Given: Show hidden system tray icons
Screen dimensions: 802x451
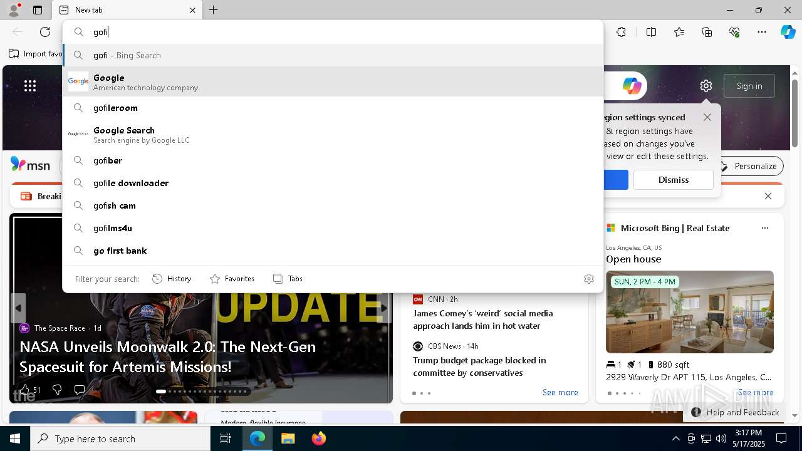Looking at the screenshot, I should (x=675, y=438).
